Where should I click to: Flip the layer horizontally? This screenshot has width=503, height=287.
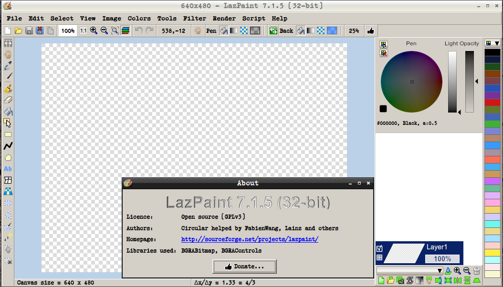click(458, 281)
